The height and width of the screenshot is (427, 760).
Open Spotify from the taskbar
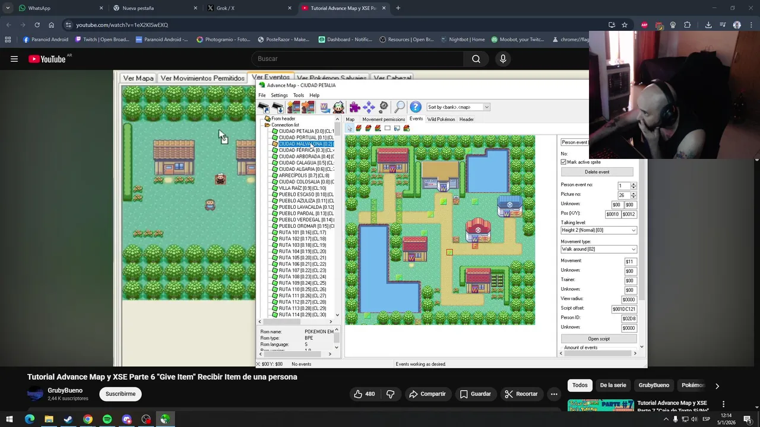click(107, 419)
